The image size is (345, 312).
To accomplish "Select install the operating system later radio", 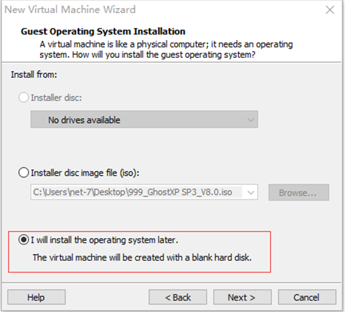I will pos(24,240).
